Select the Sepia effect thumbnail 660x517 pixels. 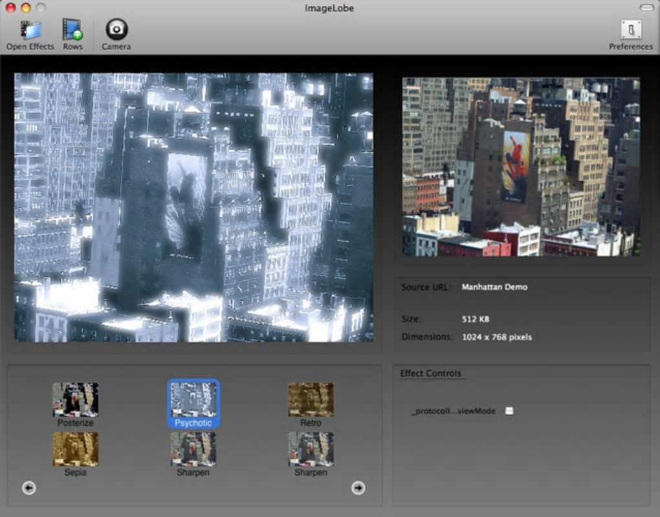pos(75,449)
